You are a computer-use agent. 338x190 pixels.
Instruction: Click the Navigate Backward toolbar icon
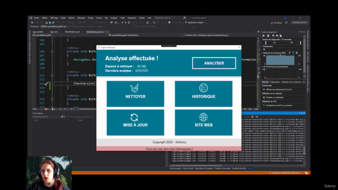(32, 22)
